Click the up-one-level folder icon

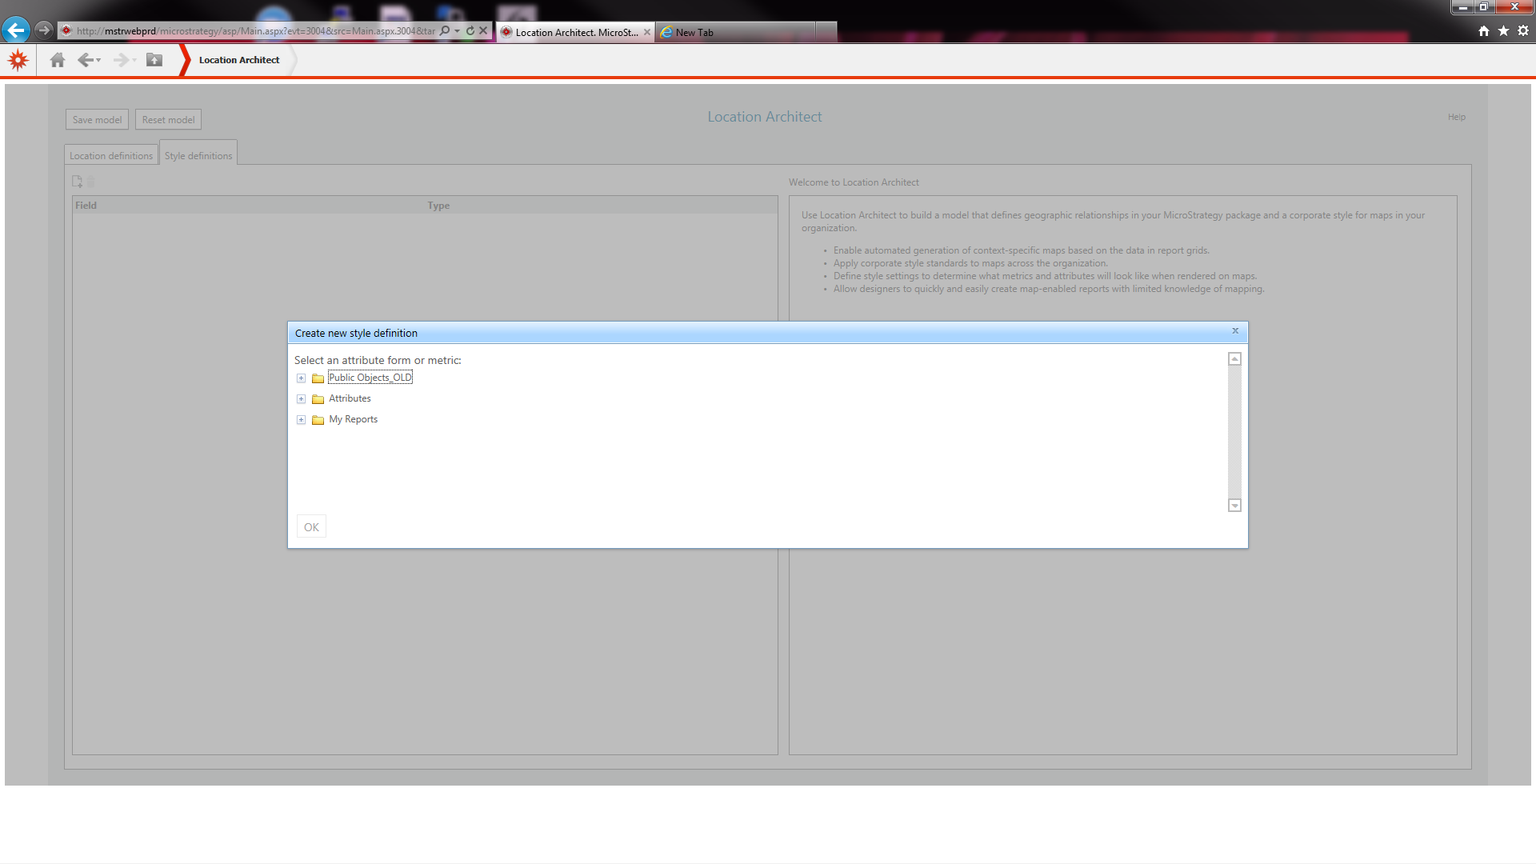pyautogui.click(x=154, y=60)
